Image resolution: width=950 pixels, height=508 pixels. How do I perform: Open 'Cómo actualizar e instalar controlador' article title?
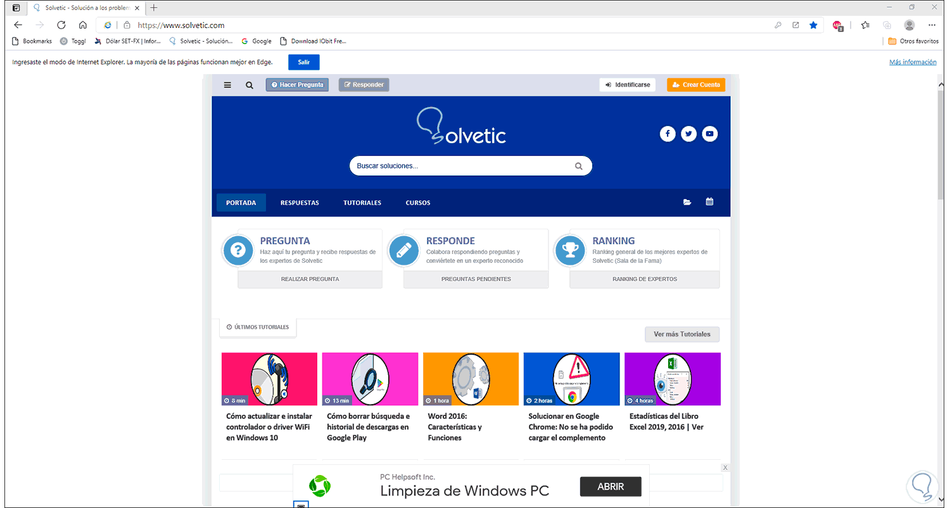point(269,427)
